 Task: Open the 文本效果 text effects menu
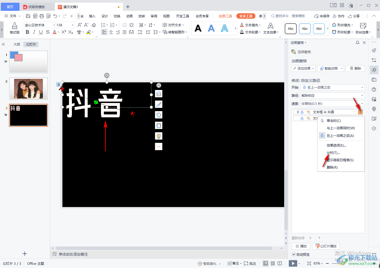tap(271, 28)
